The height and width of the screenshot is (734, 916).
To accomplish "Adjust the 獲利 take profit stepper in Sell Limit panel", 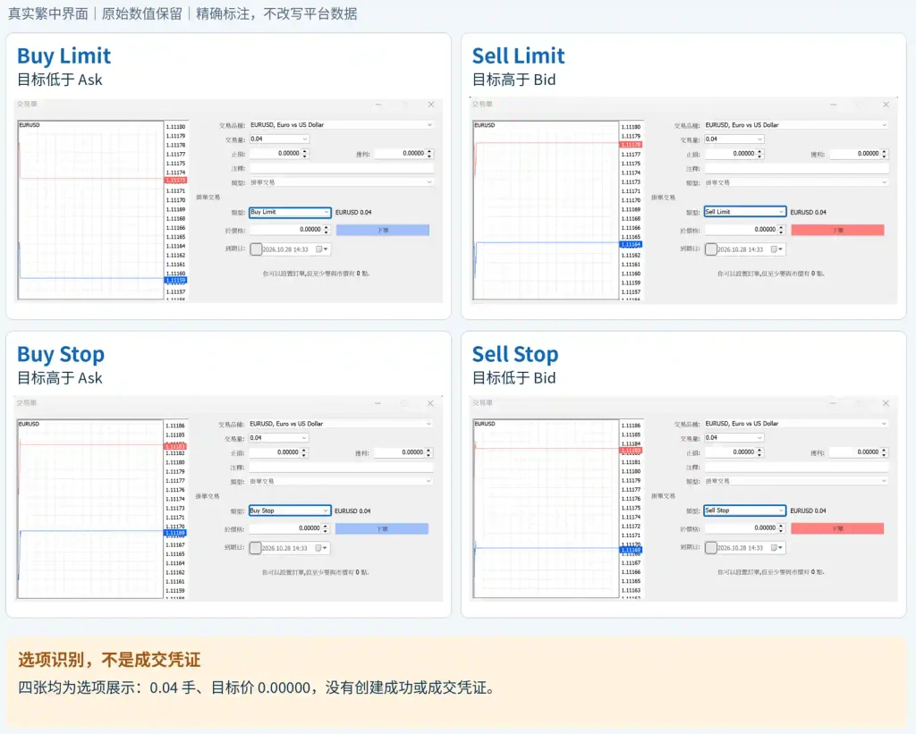I will click(x=885, y=154).
